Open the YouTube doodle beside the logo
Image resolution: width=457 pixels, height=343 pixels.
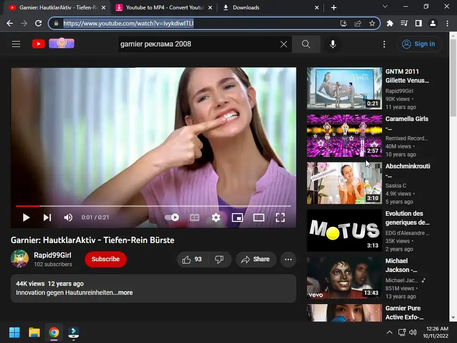coord(62,43)
